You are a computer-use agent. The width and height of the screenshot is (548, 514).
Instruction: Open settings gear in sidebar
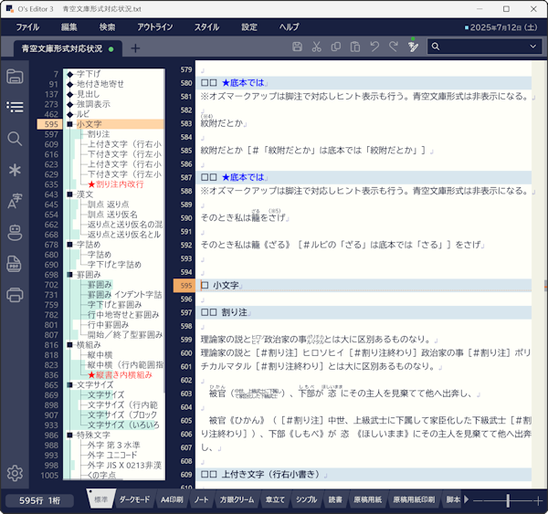coord(15,473)
